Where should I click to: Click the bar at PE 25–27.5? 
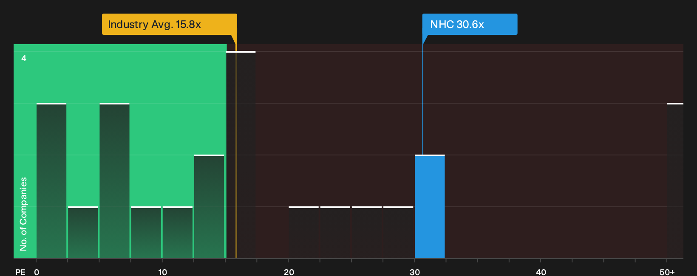367,233
